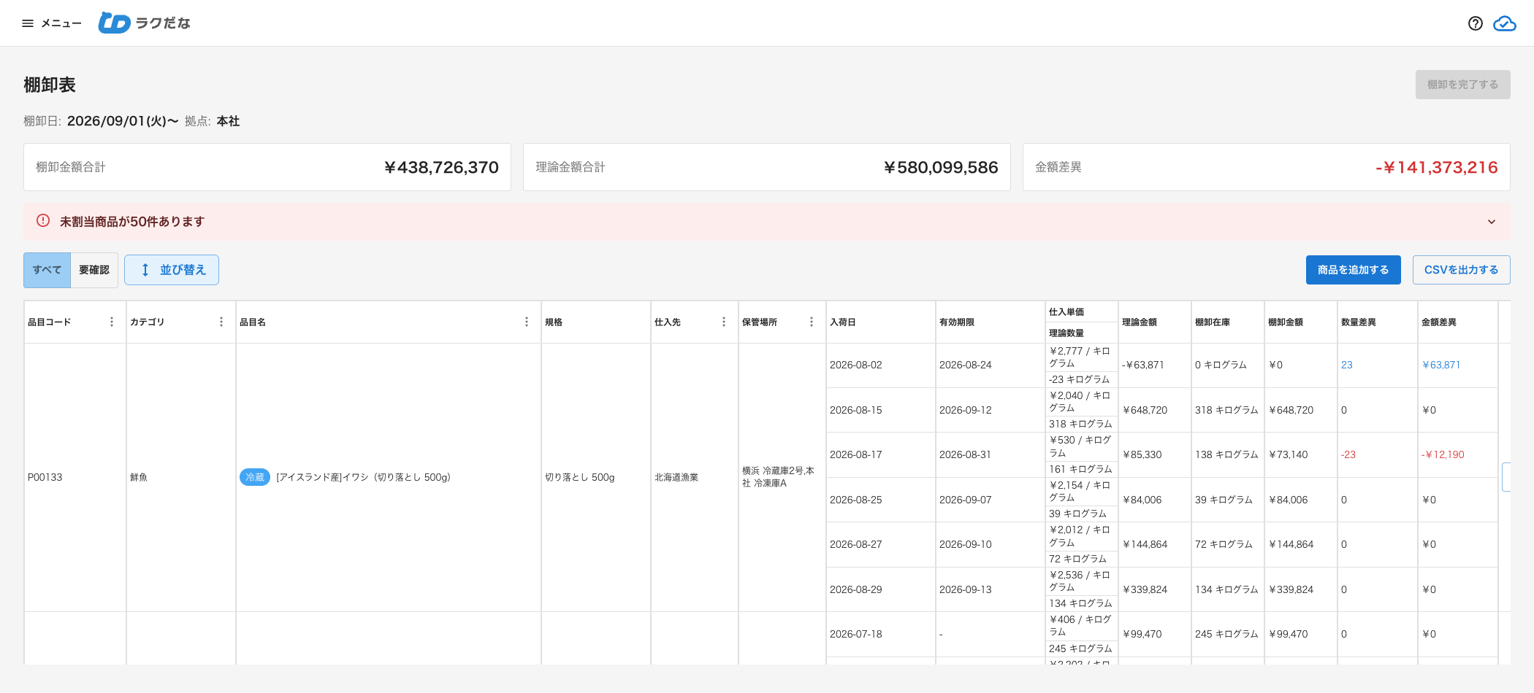Click the 商品を追加する button
This screenshot has width=1534, height=693.
point(1353,270)
